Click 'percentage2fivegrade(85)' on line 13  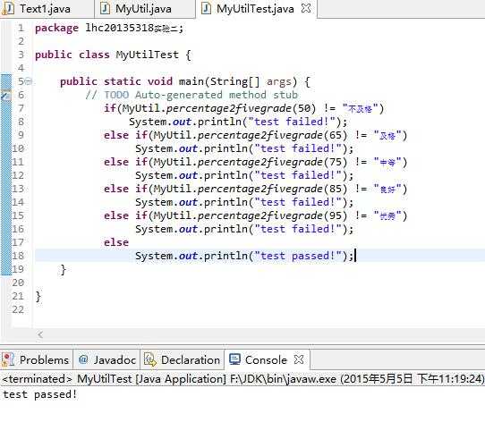(272, 189)
